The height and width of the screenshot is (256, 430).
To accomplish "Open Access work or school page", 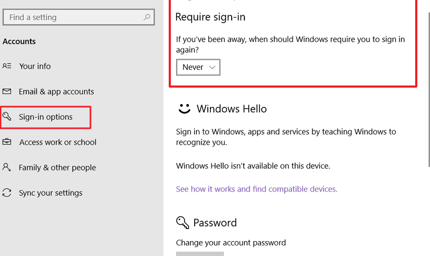I will click(x=58, y=143).
